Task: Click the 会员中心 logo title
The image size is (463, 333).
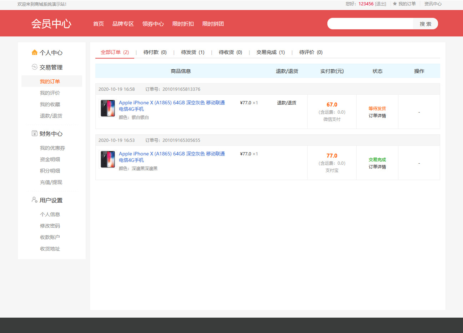Action: click(x=51, y=24)
